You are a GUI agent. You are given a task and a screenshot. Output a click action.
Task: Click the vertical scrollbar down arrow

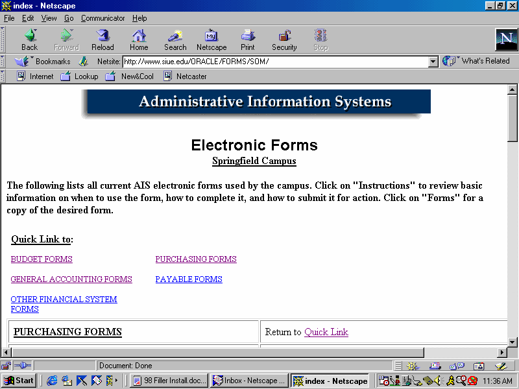pos(513,341)
